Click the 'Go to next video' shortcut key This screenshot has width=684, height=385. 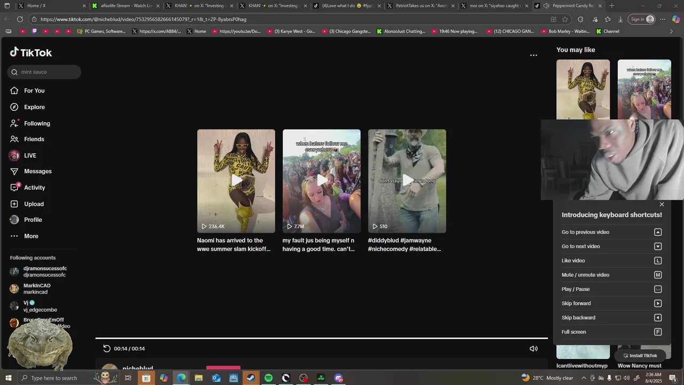658,247
